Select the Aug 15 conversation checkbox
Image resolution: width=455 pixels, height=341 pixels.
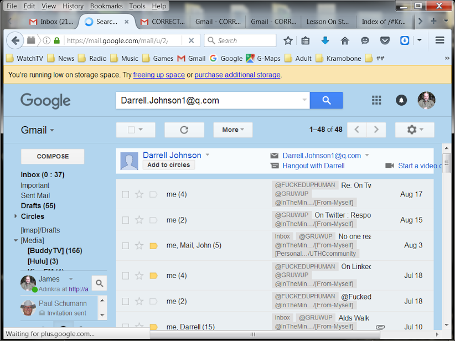[x=125, y=220]
